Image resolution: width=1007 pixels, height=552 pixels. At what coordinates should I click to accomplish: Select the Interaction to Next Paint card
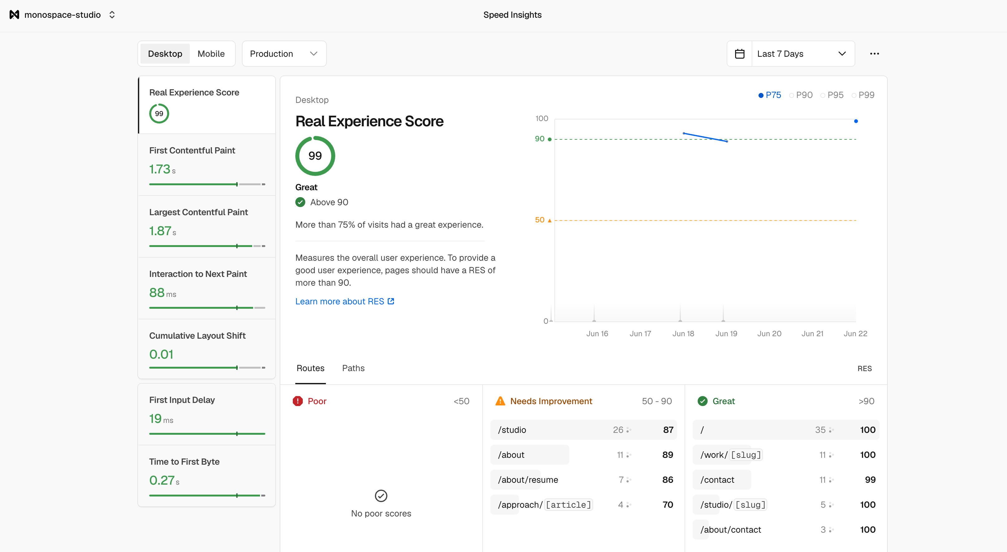coord(207,288)
